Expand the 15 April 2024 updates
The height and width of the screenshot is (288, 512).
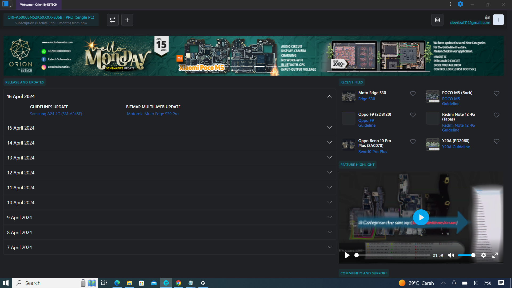tap(329, 128)
